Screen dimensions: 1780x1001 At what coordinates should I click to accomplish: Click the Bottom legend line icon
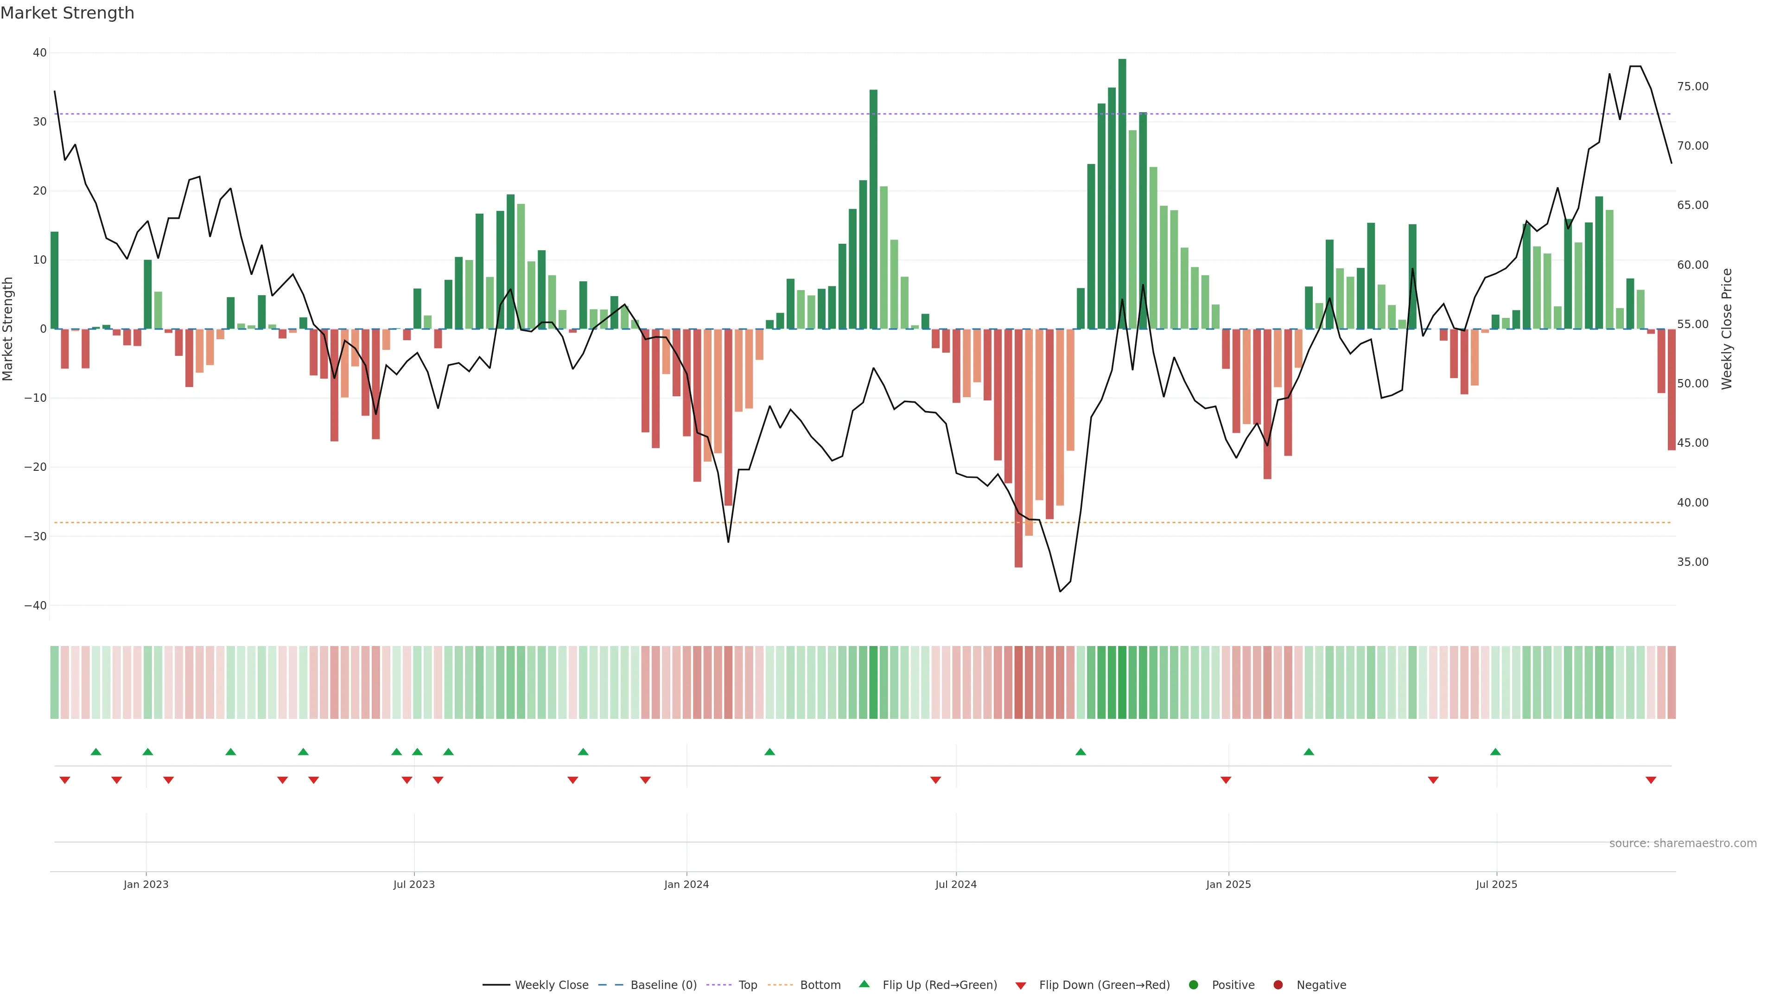tap(780, 984)
